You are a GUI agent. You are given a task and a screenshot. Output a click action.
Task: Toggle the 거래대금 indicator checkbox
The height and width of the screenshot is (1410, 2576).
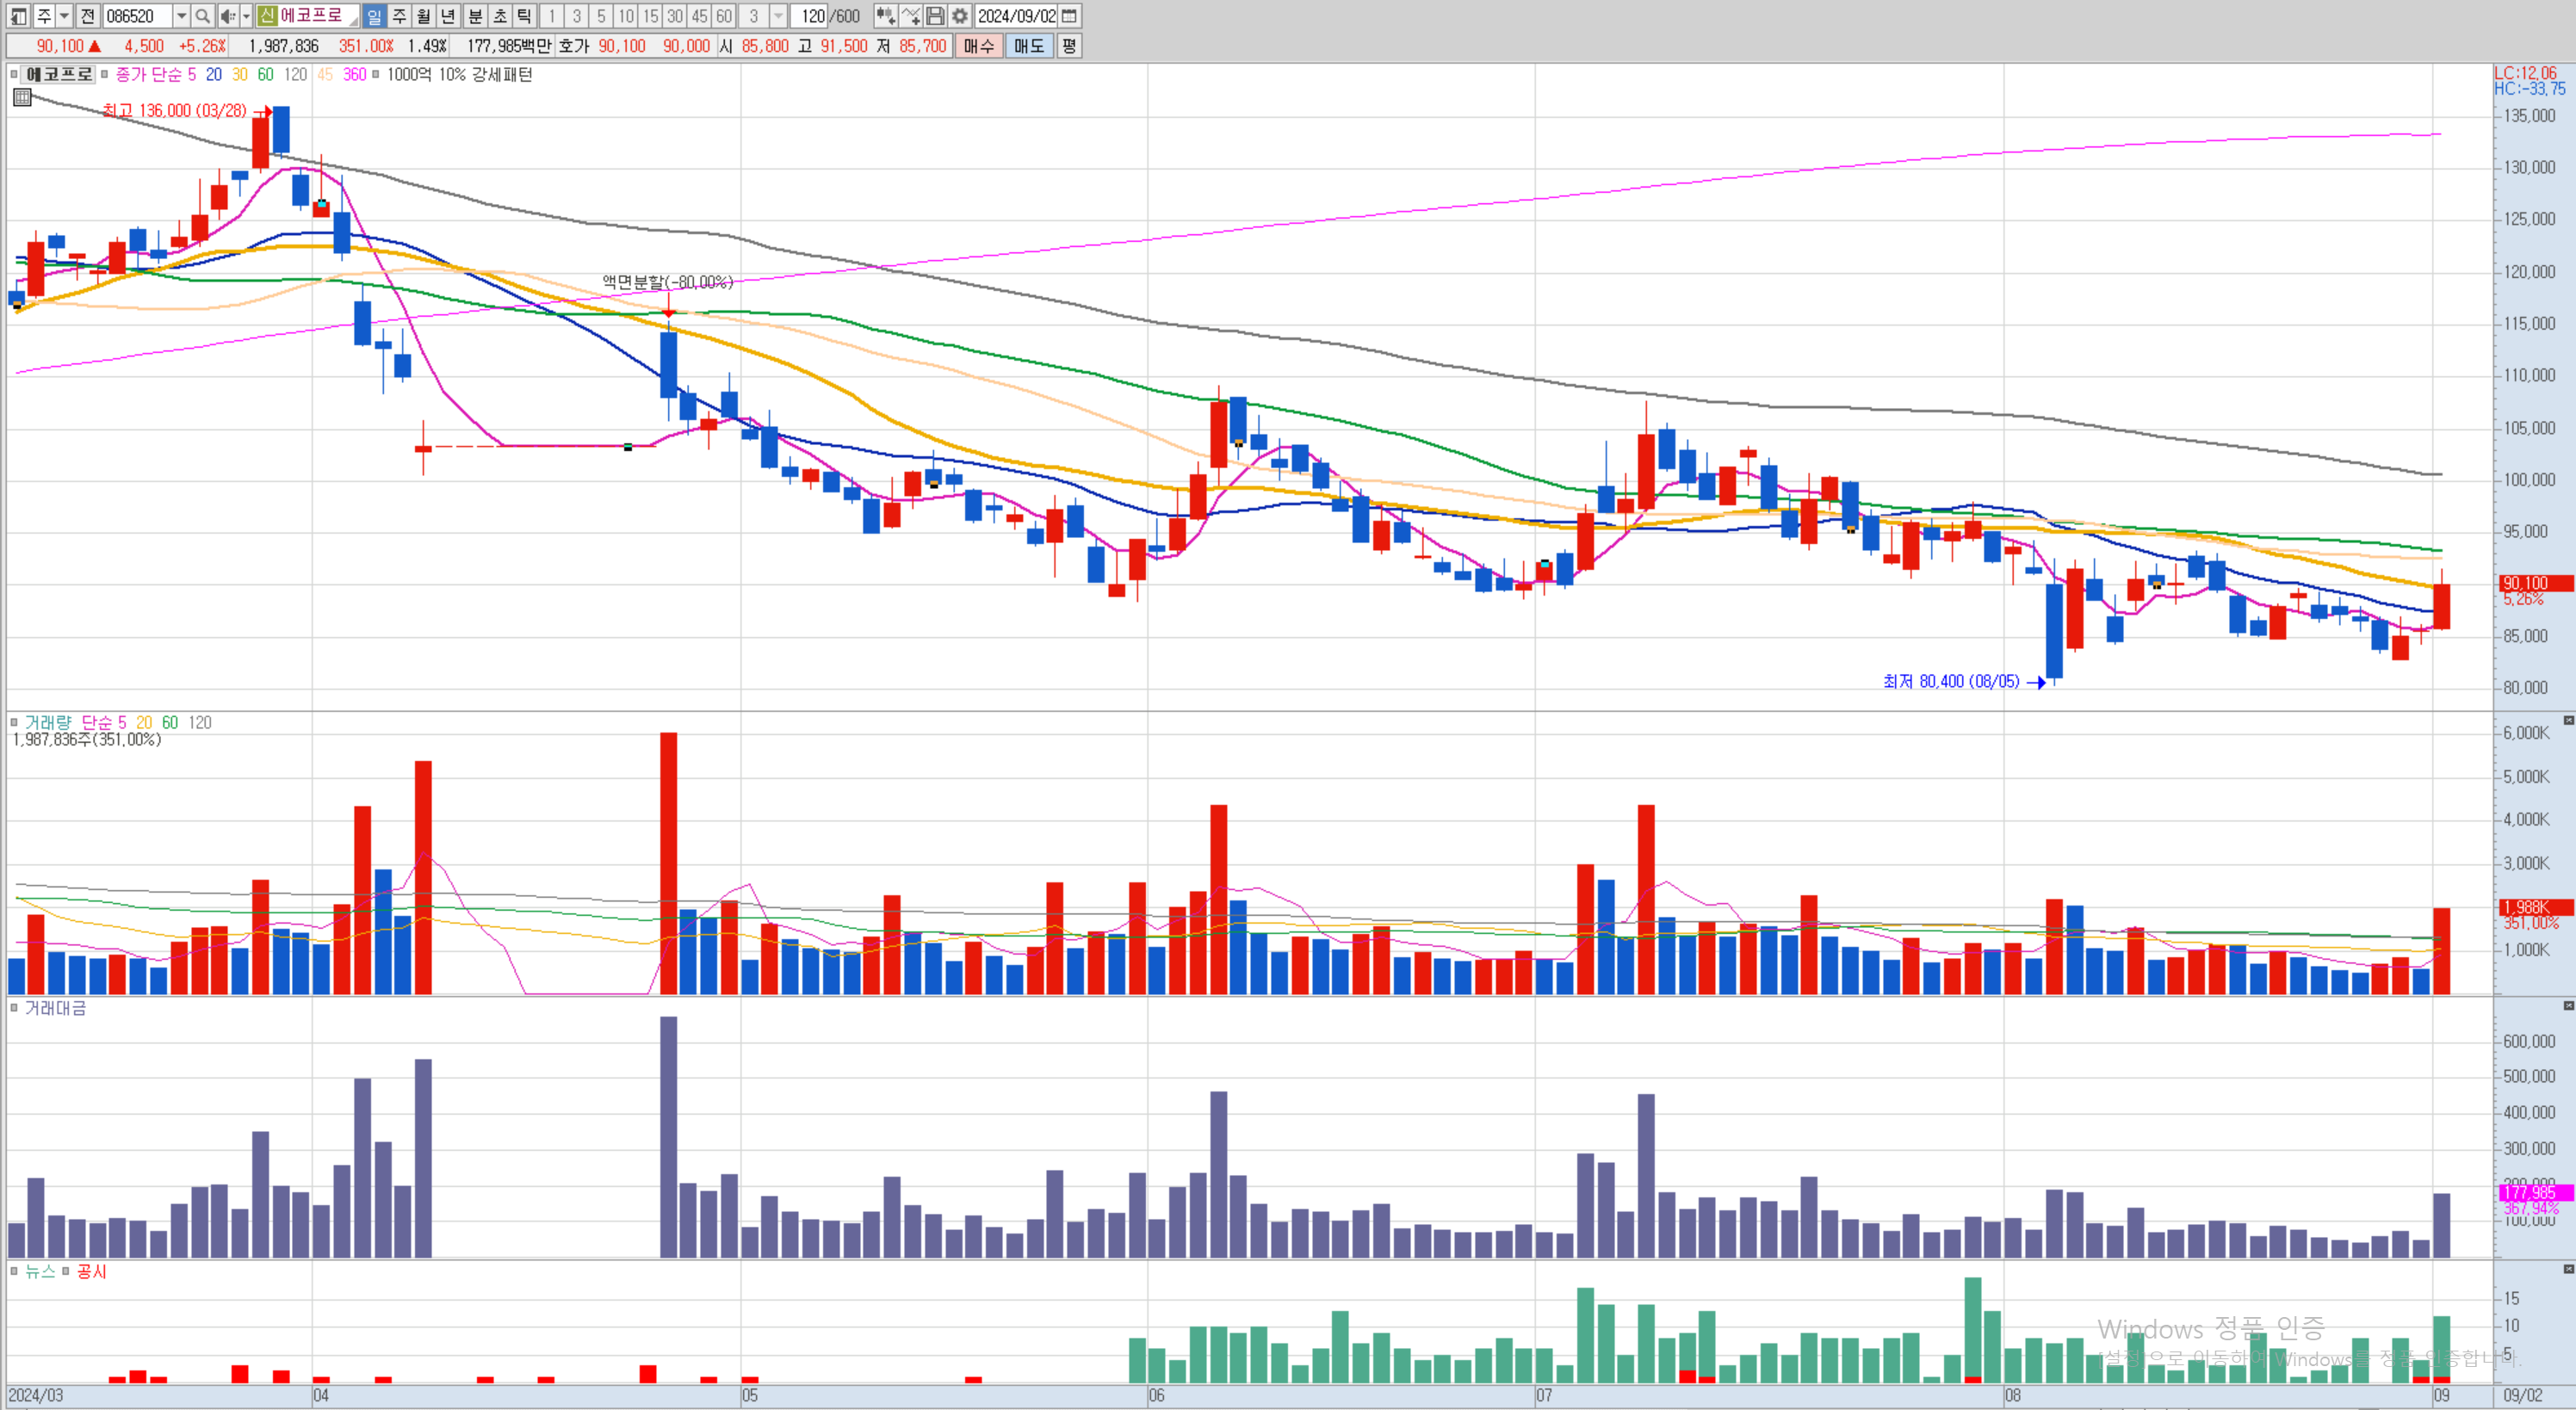click(14, 1008)
